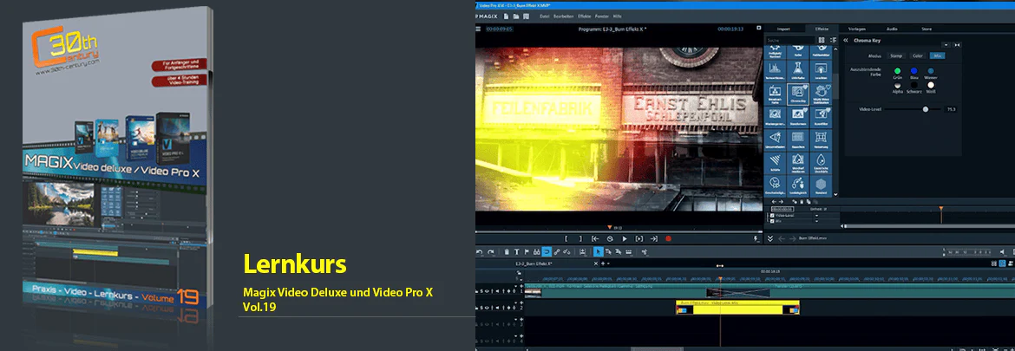Open Fenster menu
1015x351 pixels.
(601, 16)
